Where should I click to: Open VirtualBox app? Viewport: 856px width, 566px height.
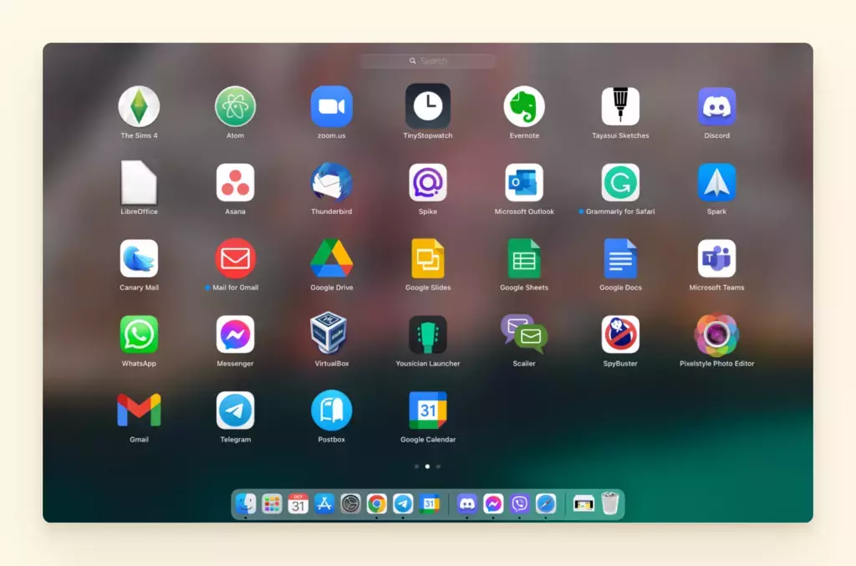pos(329,333)
